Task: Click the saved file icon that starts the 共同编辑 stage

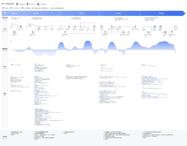Action: pos(102,26)
